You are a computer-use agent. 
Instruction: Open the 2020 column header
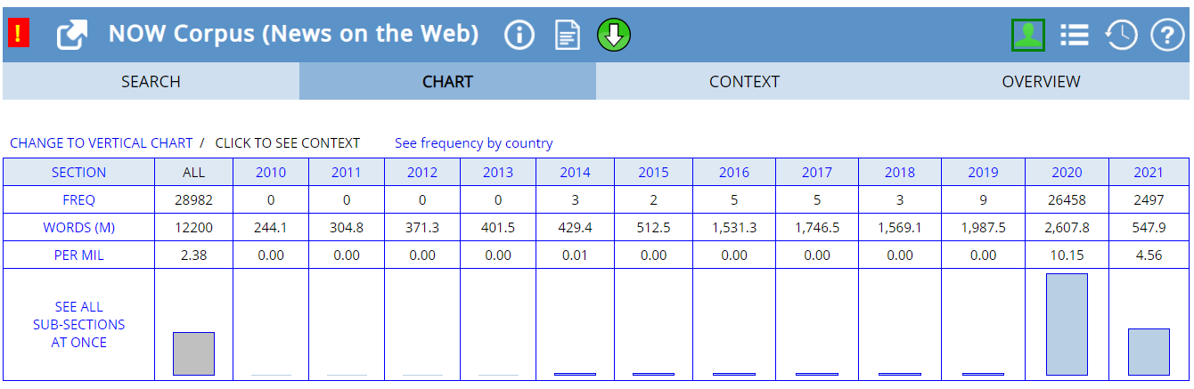1067,173
